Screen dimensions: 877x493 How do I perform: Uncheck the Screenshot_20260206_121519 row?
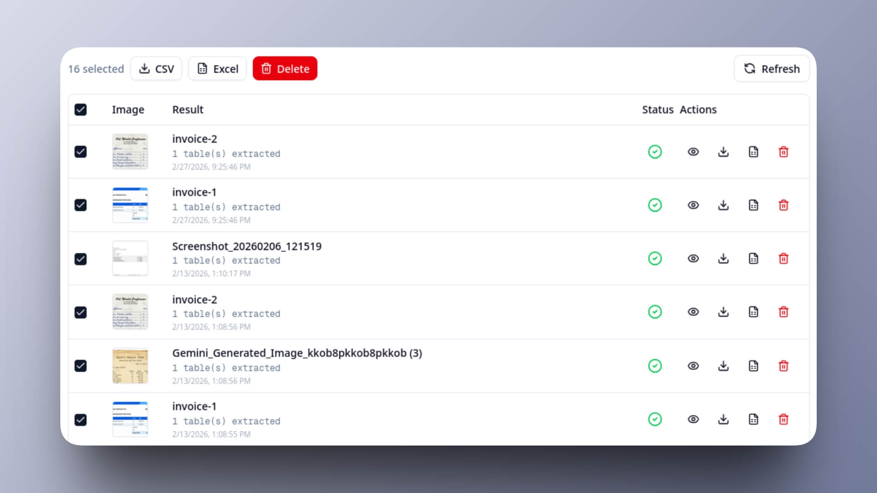[80, 259]
